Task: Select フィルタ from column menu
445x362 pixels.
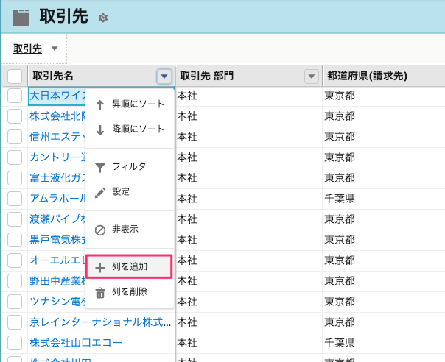Action: tap(130, 167)
